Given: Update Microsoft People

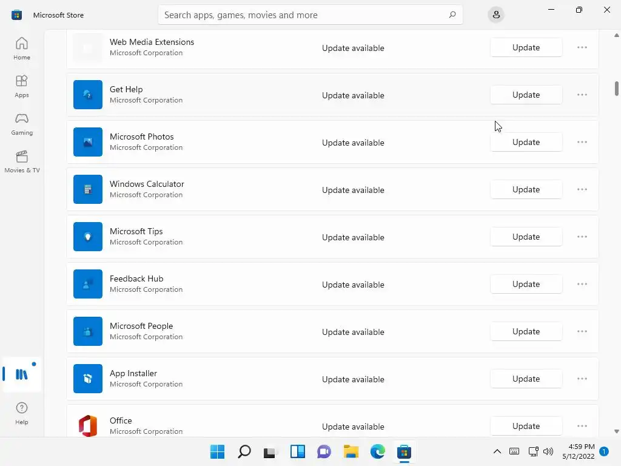Looking at the screenshot, I should [526, 331].
